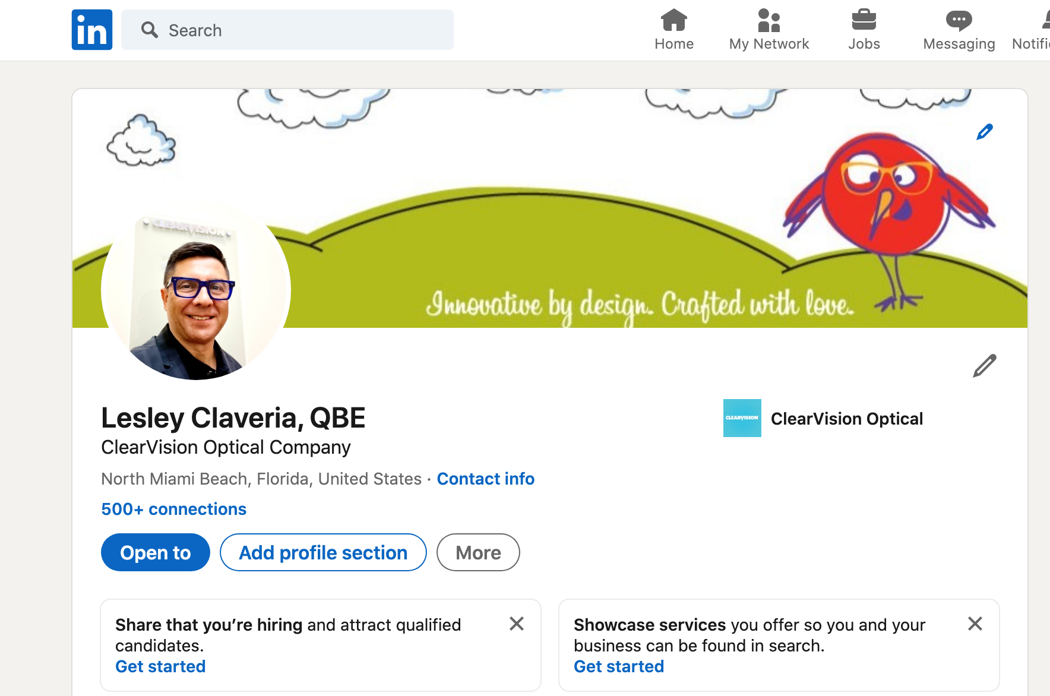Open Messaging speech bubble icon
Image resolution: width=1050 pixels, height=696 pixels.
point(959,20)
